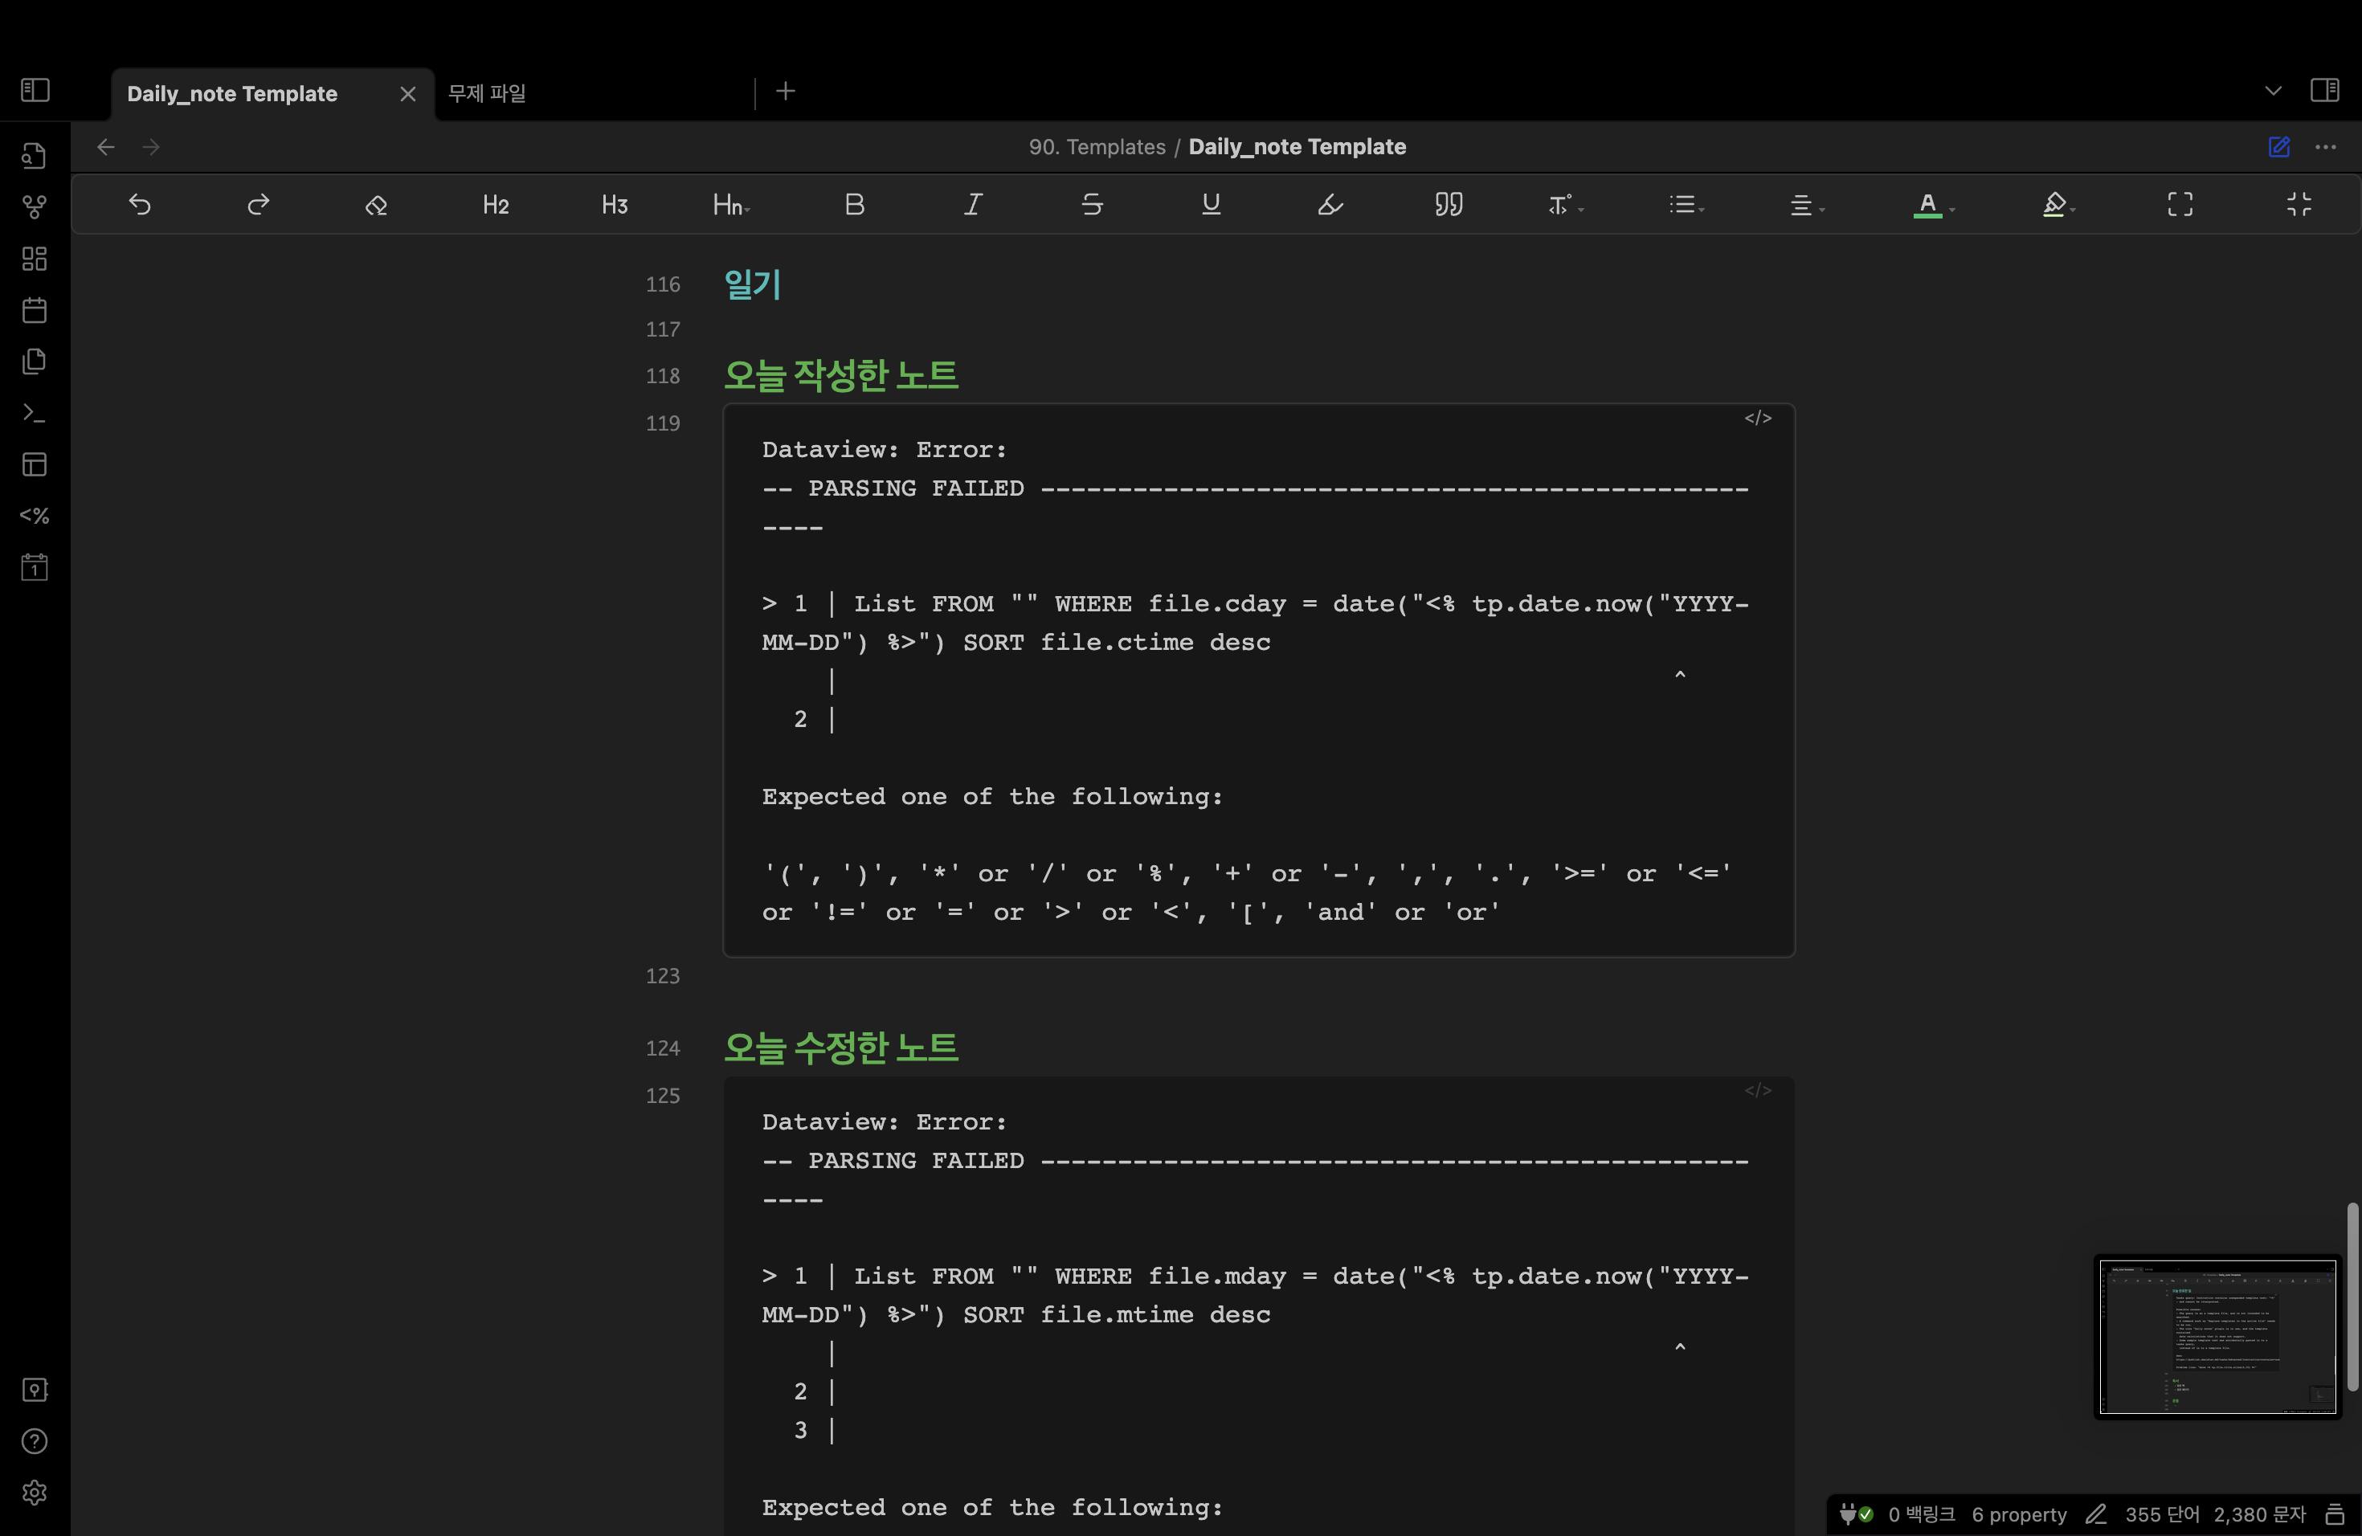This screenshot has height=1536, width=2362.
Task: Click 6 property in status bar
Action: click(2019, 1514)
